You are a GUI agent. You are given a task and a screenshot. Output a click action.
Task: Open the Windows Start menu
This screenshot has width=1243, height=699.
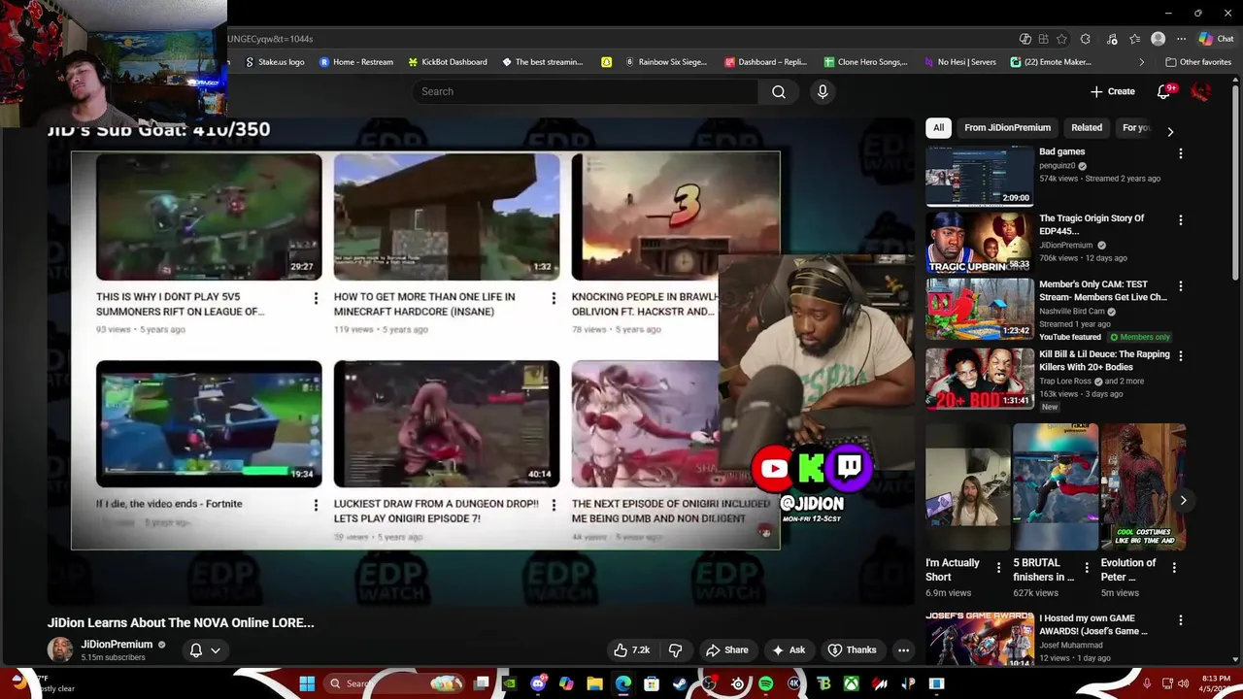(x=307, y=683)
